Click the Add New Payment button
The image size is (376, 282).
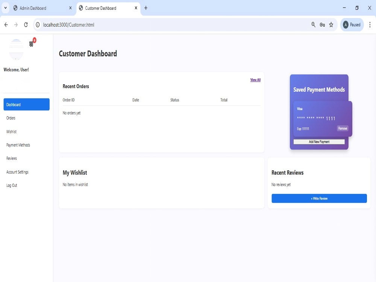pyautogui.click(x=319, y=142)
